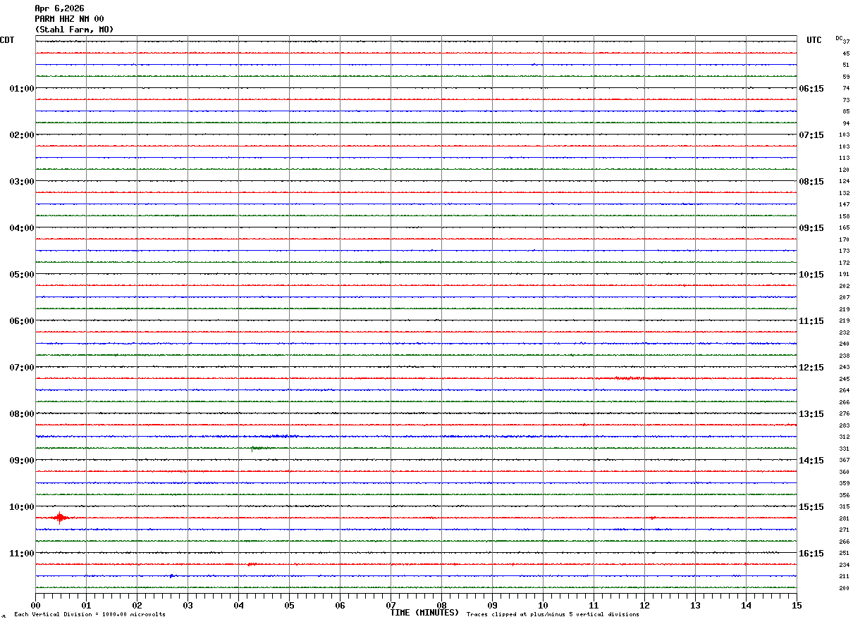Click the DC offset value 191
Screen dimensions: 853x624
tap(844, 275)
